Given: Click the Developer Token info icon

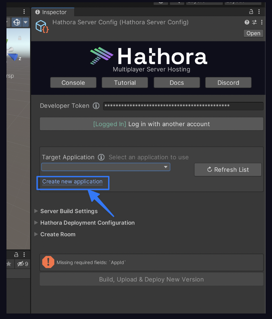Looking at the screenshot, I should tap(96, 106).
